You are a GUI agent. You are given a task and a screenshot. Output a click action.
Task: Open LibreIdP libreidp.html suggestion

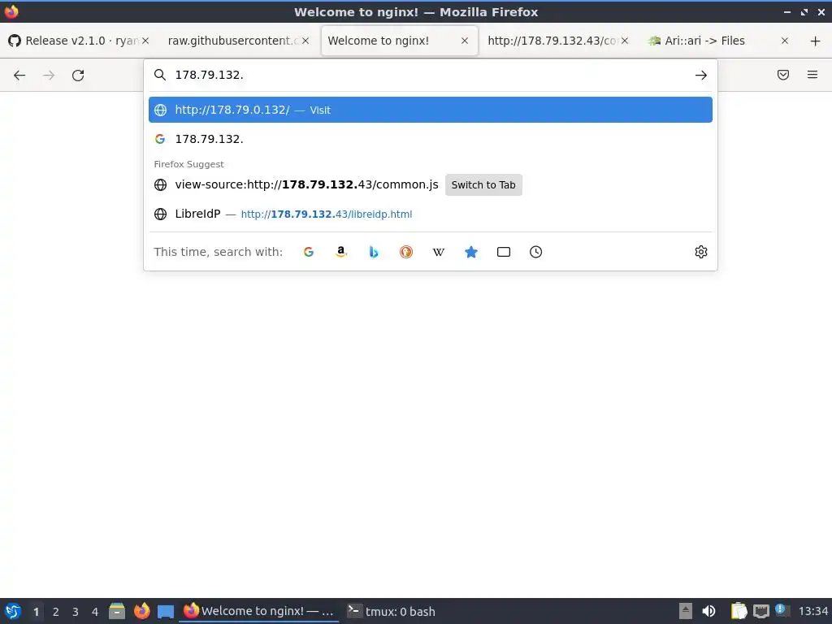pyautogui.click(x=431, y=214)
